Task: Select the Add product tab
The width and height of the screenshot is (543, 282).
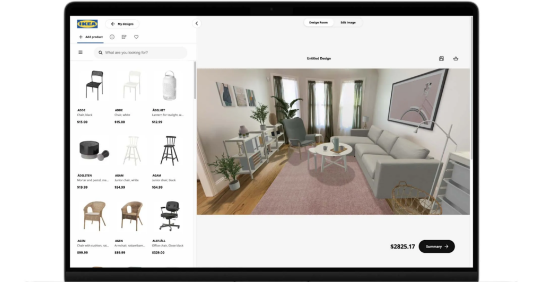Action: (91, 37)
